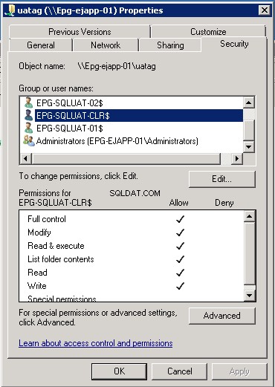275x387 pixels.
Task: Click the shared folder icon in title bar
Action: click(10, 10)
